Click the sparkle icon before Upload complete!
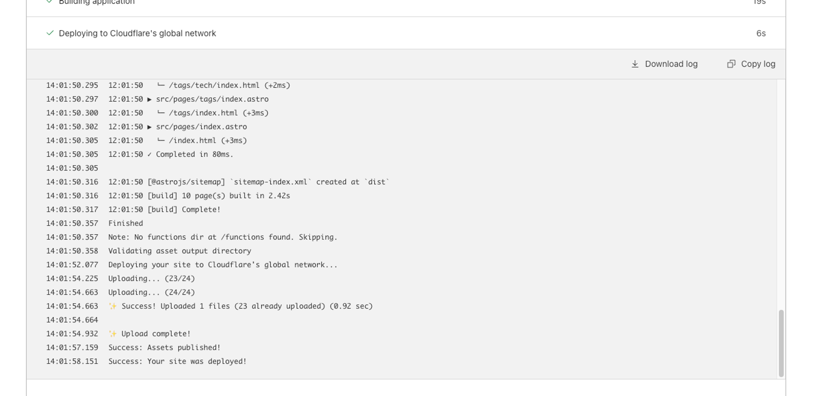Image resolution: width=819 pixels, height=396 pixels. pos(113,334)
